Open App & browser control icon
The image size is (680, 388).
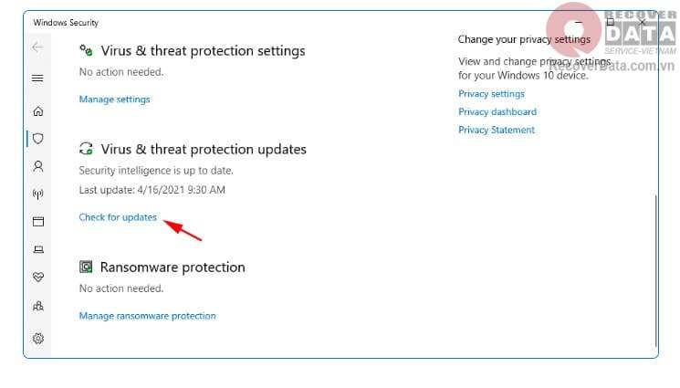click(37, 221)
